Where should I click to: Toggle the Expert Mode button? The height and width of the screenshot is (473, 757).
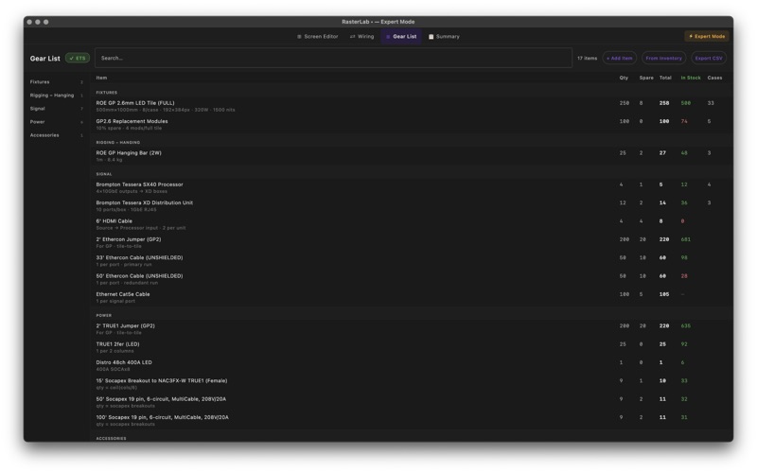[706, 37]
